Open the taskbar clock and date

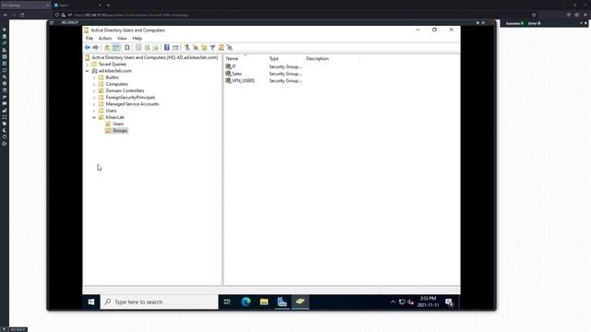(428, 302)
